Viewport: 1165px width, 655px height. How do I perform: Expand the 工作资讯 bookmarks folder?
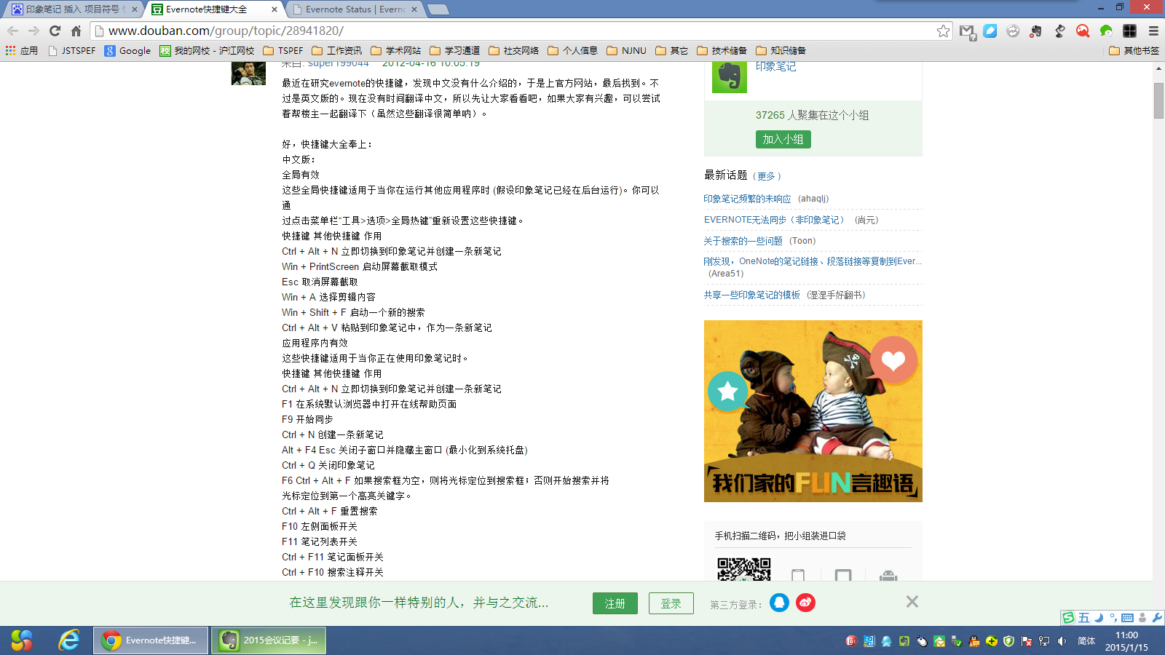click(337, 50)
